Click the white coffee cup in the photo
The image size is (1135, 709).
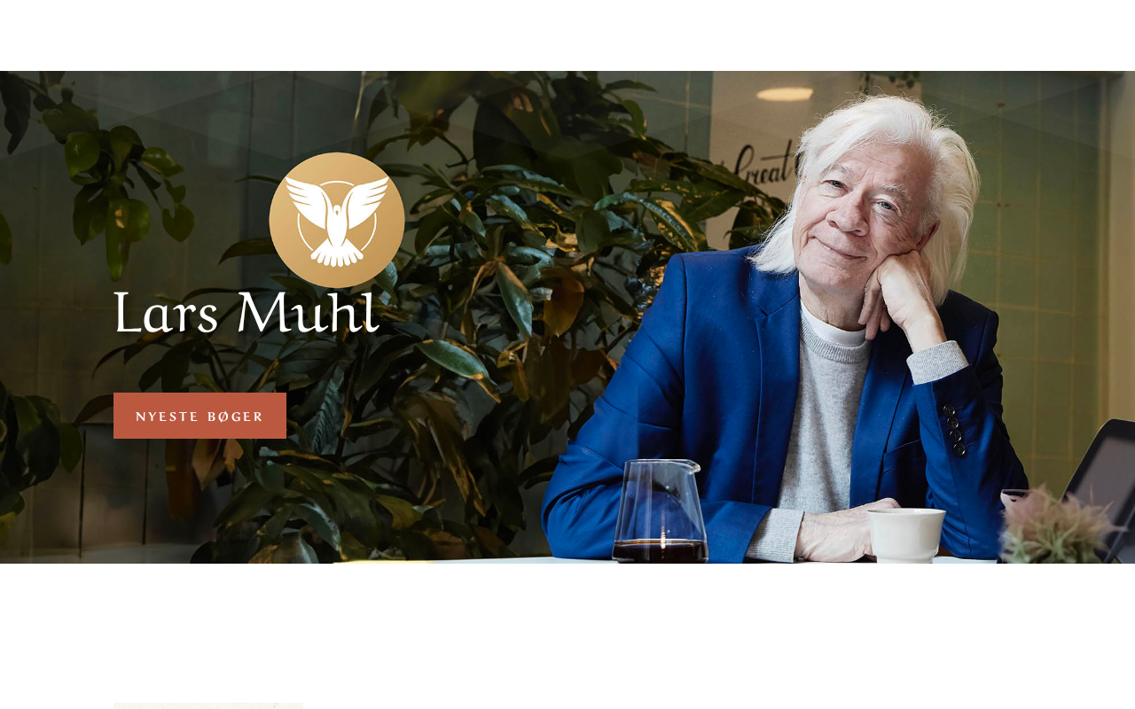(904, 534)
